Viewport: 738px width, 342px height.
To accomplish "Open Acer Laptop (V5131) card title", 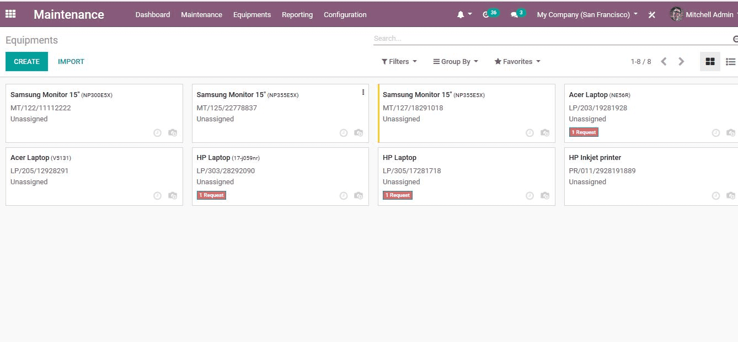I will pos(41,158).
